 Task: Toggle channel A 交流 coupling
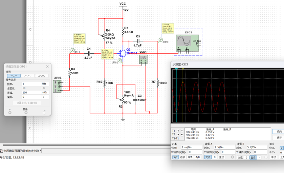[x=208, y=157]
